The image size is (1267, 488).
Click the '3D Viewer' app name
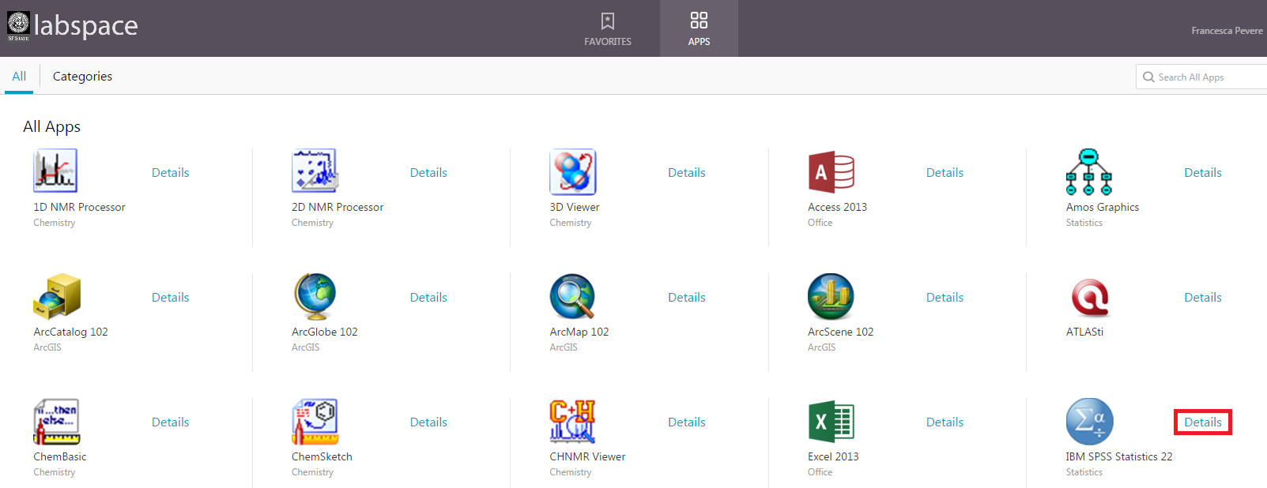click(x=575, y=207)
